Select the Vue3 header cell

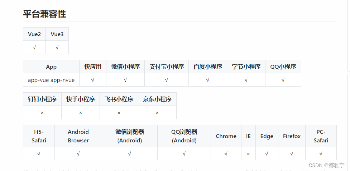[57, 34]
